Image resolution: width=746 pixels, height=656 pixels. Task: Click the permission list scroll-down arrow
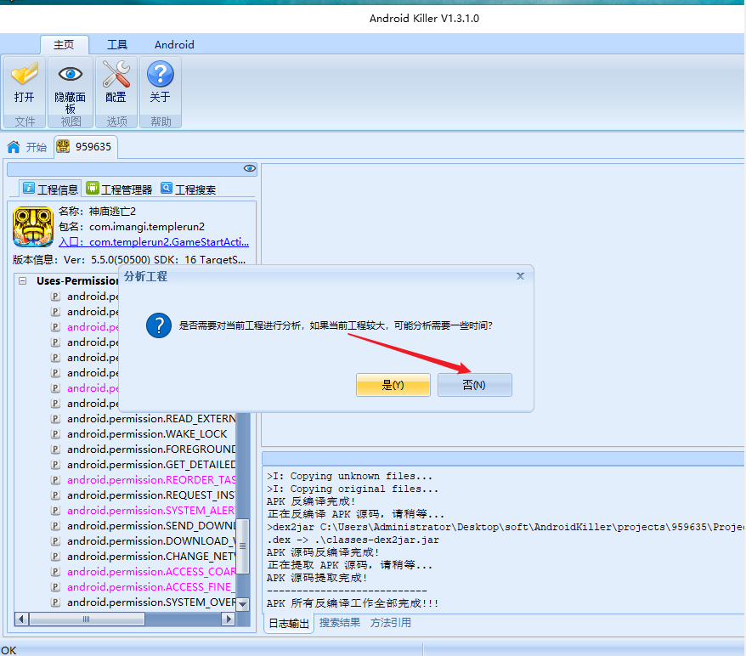click(x=243, y=604)
